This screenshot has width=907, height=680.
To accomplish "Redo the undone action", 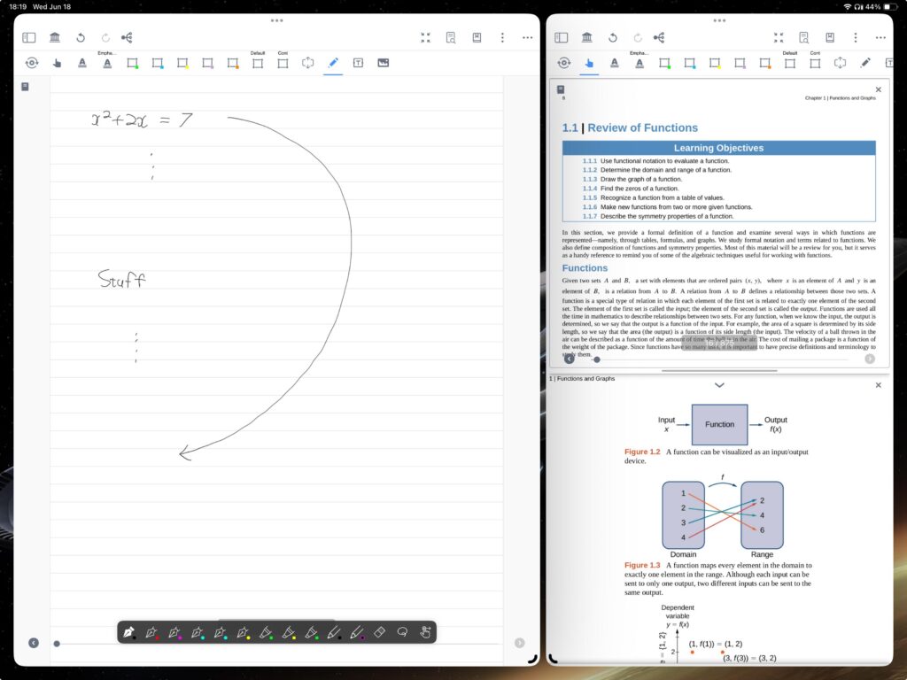I will coord(105,37).
